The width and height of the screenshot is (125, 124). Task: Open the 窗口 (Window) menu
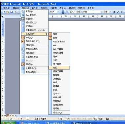[72, 8]
